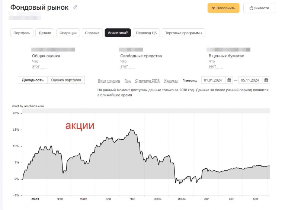Open the Детали tab
The height and width of the screenshot is (210, 282).
point(45,33)
